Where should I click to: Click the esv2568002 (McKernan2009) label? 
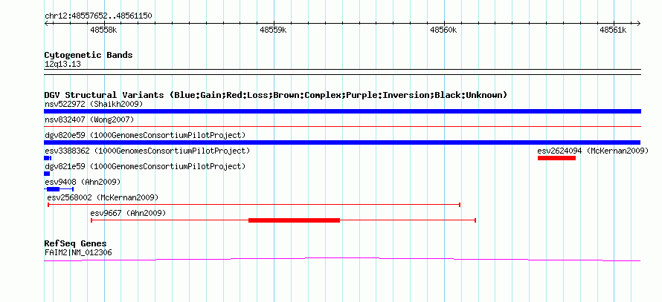(x=103, y=197)
